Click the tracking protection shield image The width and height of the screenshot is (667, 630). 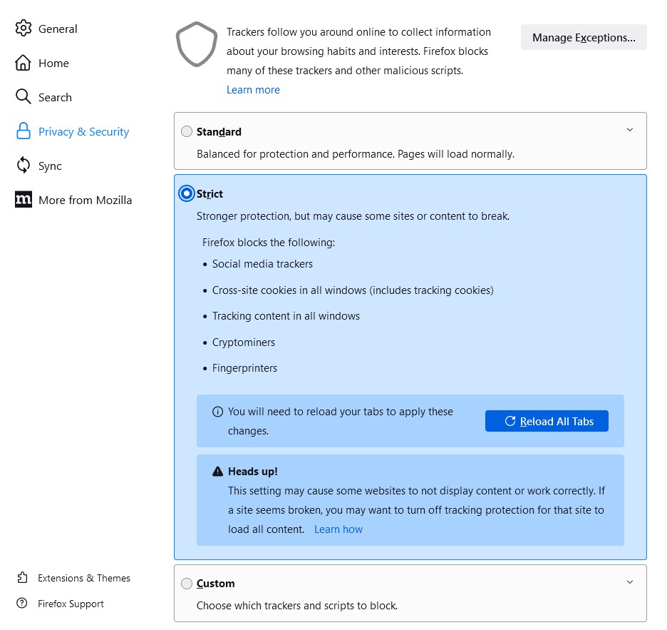pos(197,44)
